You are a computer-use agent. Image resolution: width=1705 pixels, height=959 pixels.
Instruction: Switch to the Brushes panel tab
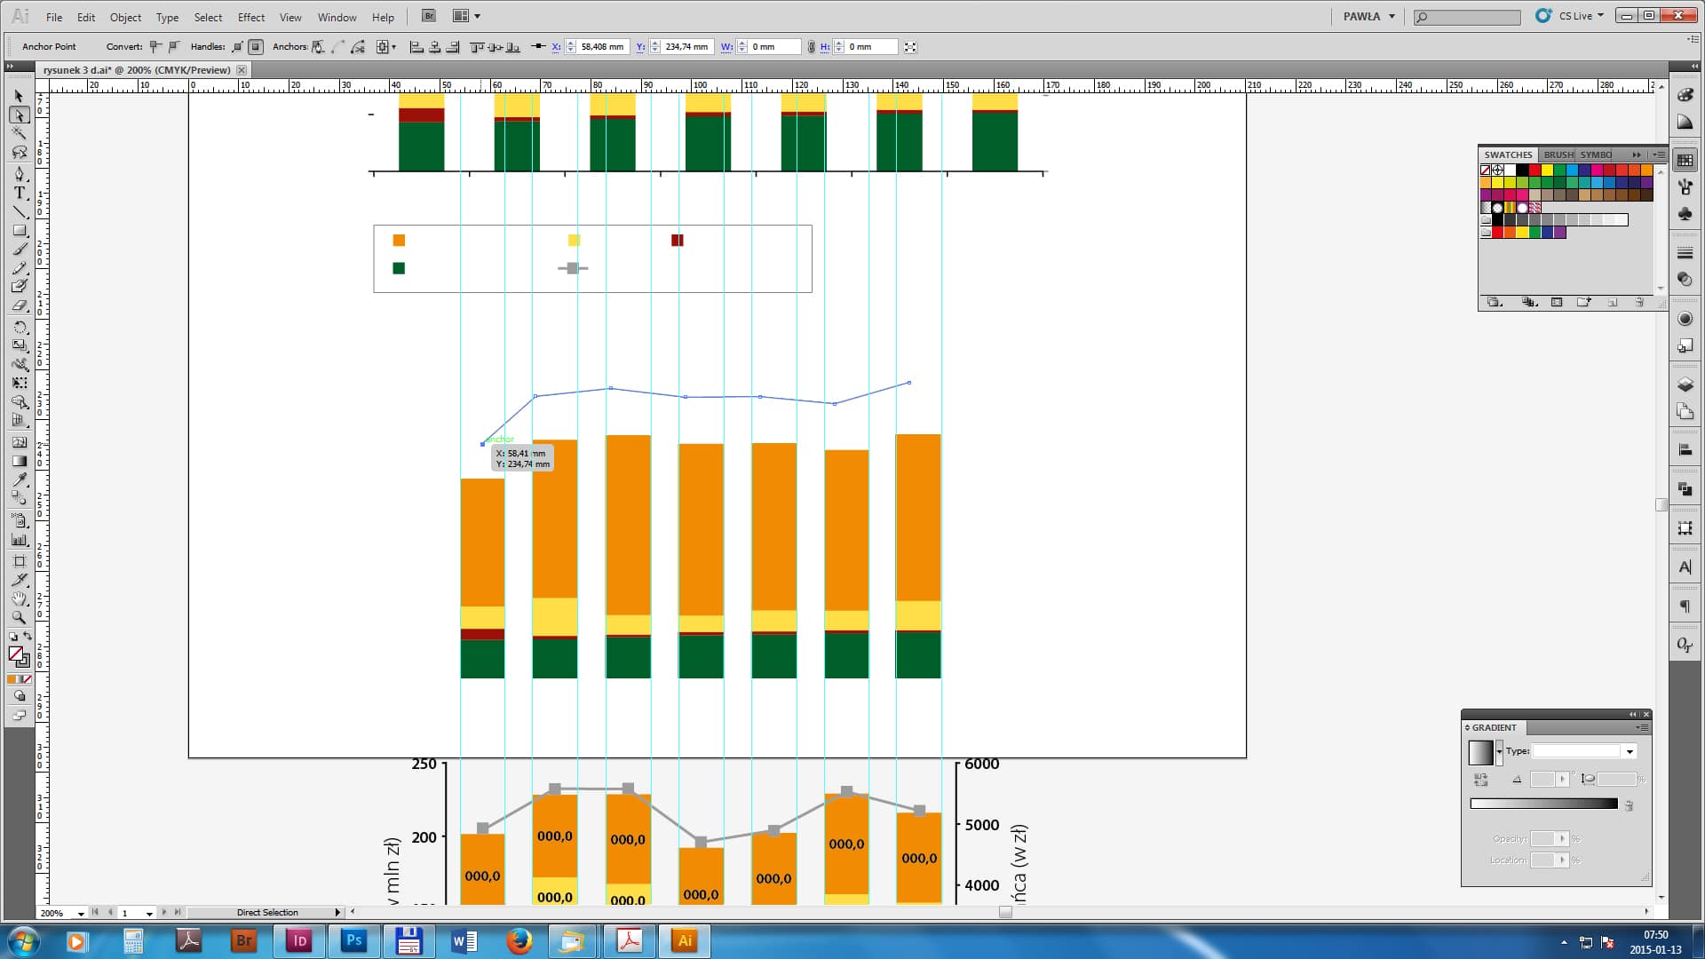tap(1558, 155)
